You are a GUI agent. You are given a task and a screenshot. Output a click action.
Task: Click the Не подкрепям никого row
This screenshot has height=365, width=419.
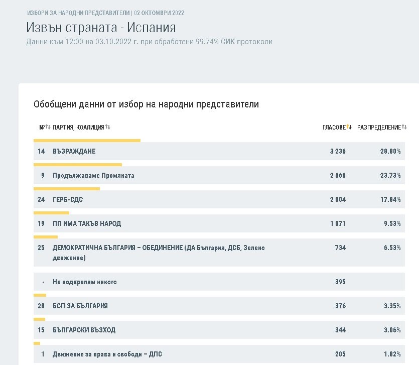tap(85, 282)
